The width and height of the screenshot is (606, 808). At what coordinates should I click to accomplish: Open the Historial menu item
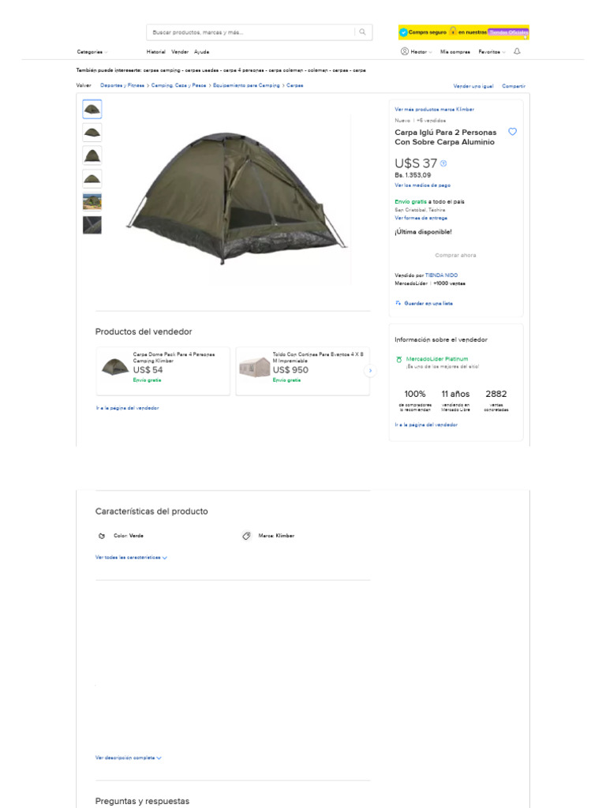[155, 51]
